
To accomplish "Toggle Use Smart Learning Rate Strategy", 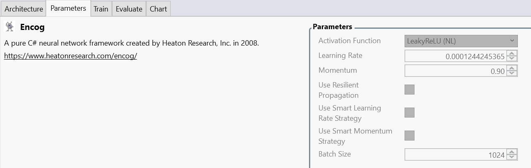I will pos(410,113).
